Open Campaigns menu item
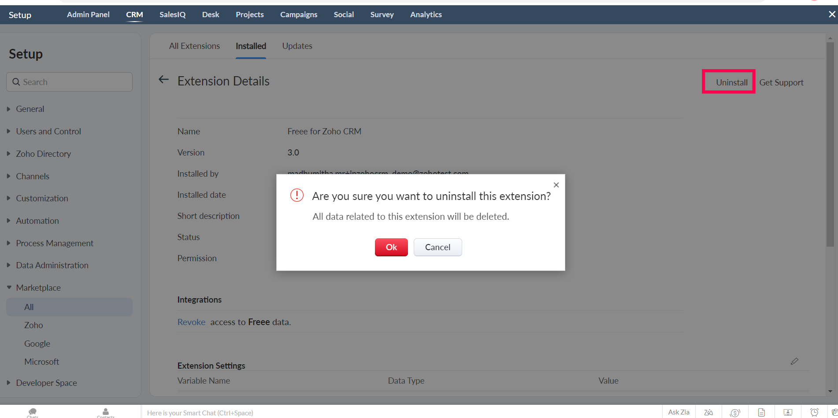 point(299,15)
